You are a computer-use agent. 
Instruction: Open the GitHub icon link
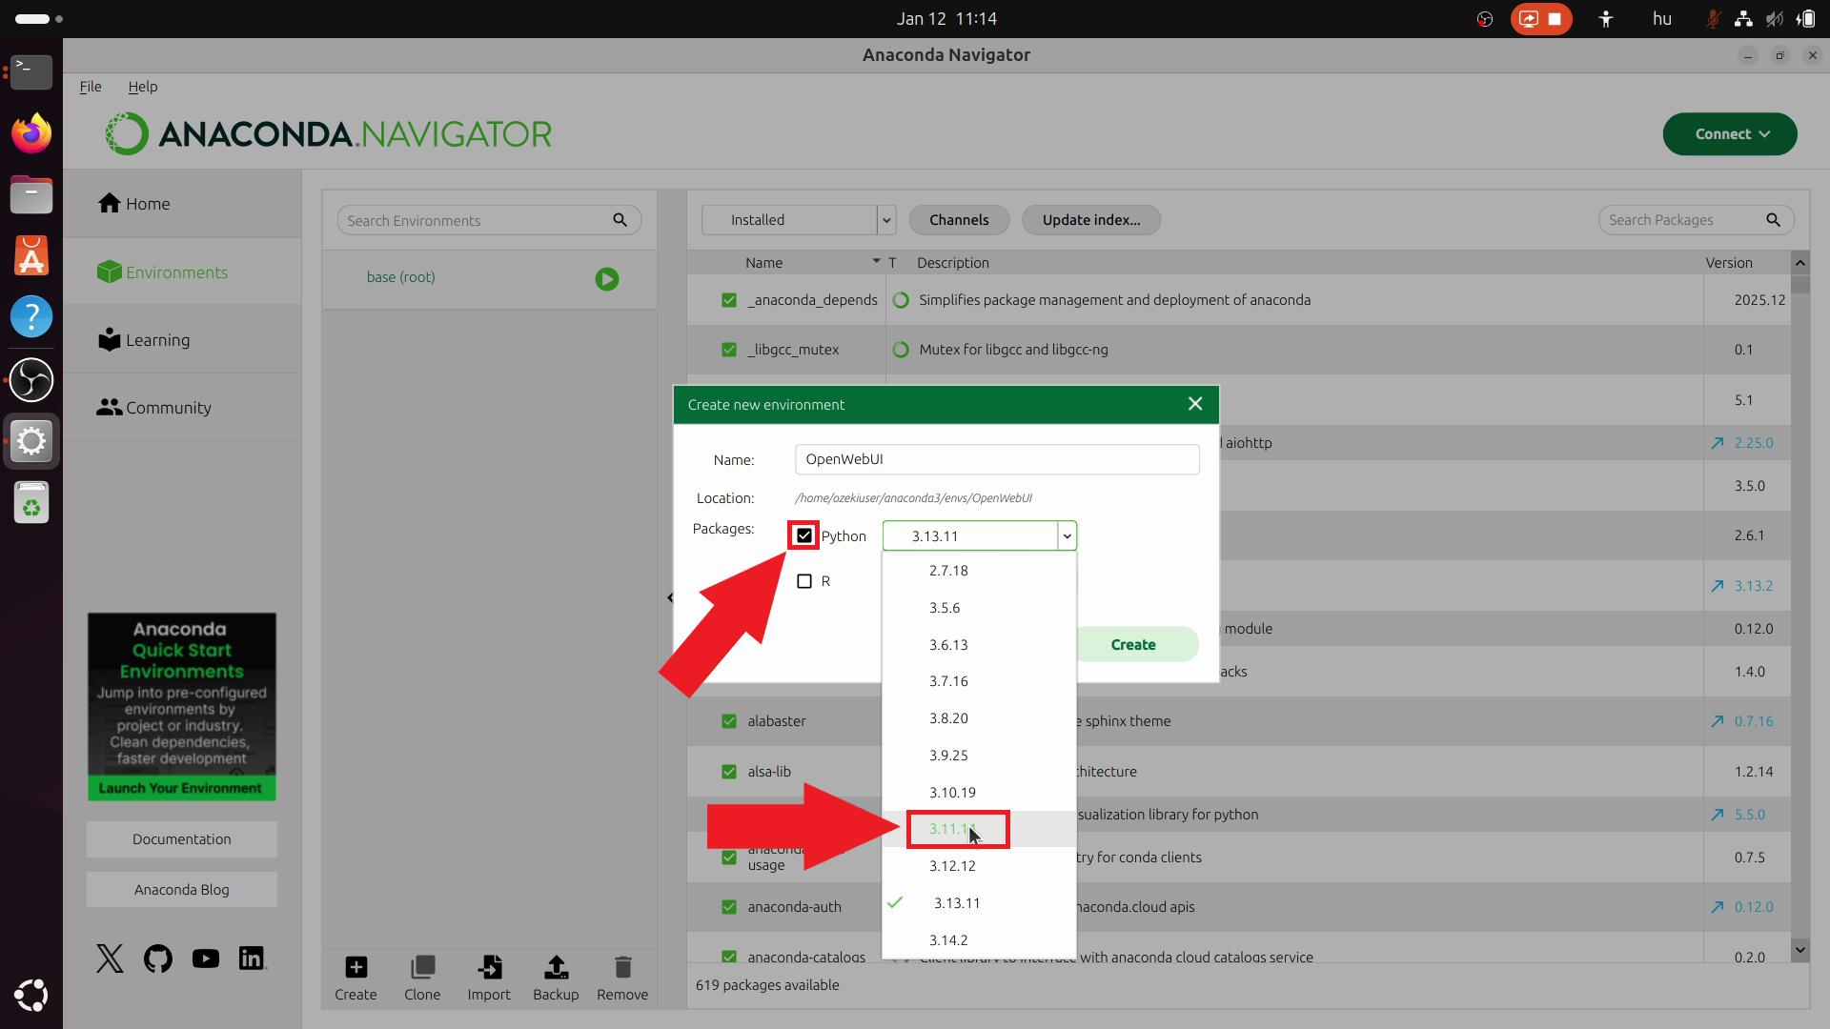(158, 958)
